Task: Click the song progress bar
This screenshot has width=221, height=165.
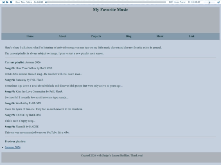Action: pyautogui.click(x=106, y=2)
